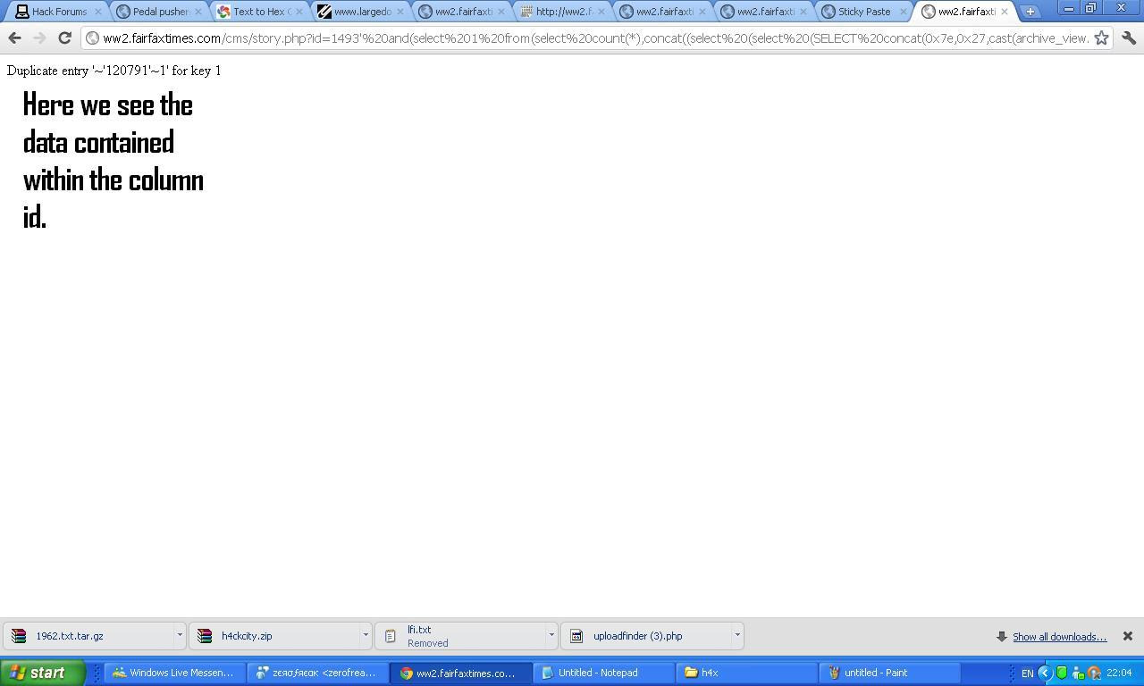1144x686 pixels.
Task: Open the zerofreak chat window from taskbar
Action: [x=317, y=673]
